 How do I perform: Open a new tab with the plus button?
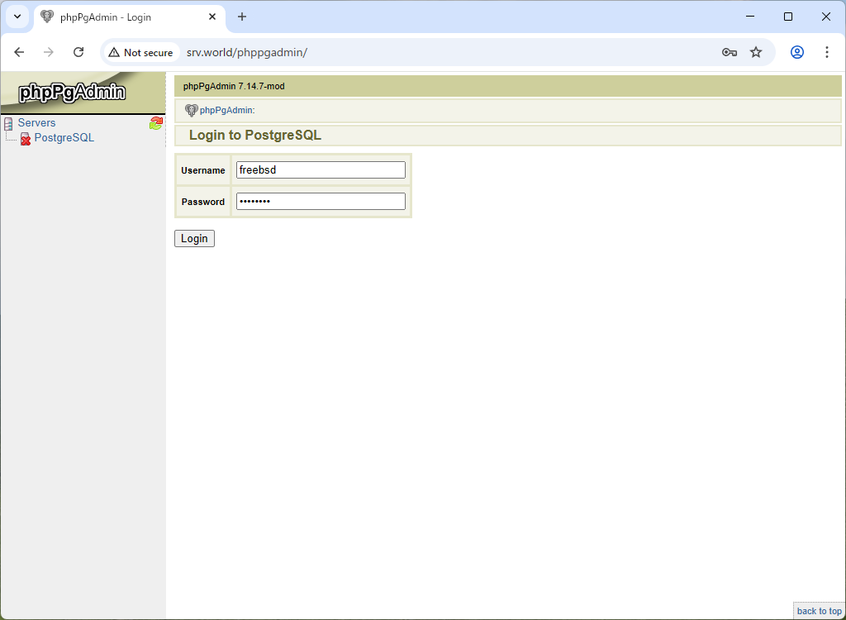pyautogui.click(x=240, y=17)
